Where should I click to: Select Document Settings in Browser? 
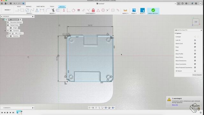16,22
